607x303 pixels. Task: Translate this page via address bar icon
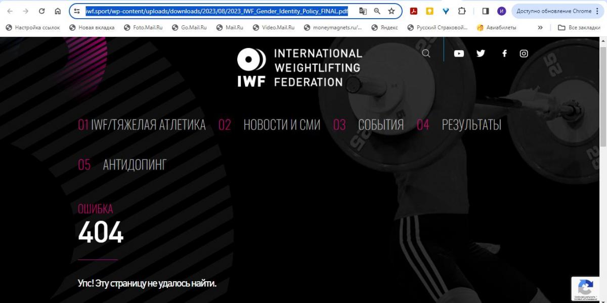tap(363, 11)
